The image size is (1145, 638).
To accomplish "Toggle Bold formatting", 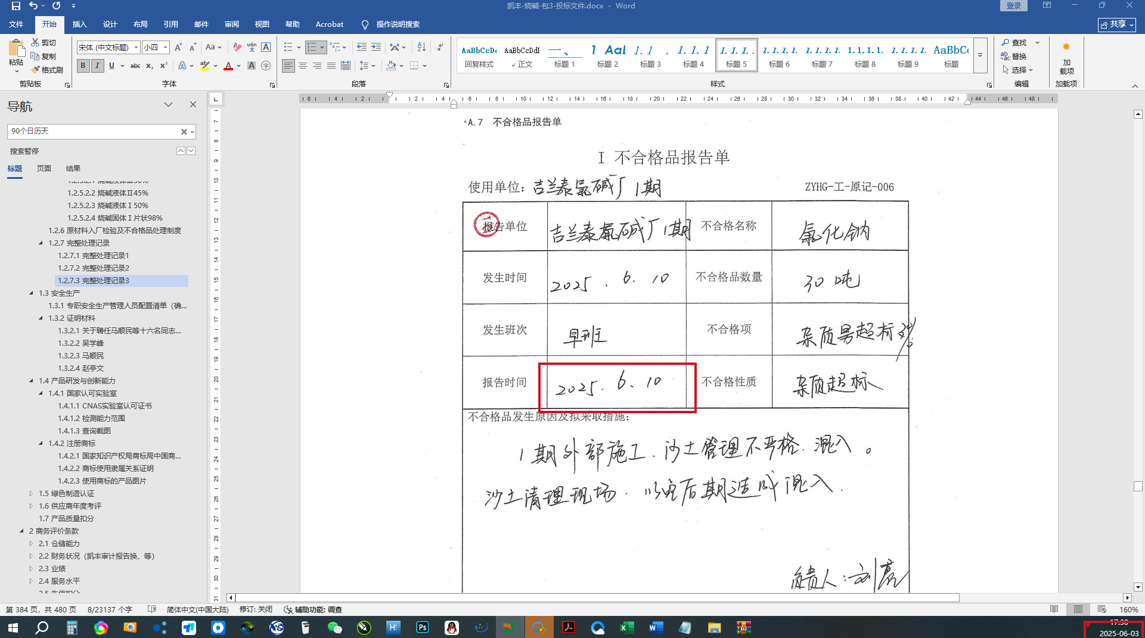I will click(83, 66).
